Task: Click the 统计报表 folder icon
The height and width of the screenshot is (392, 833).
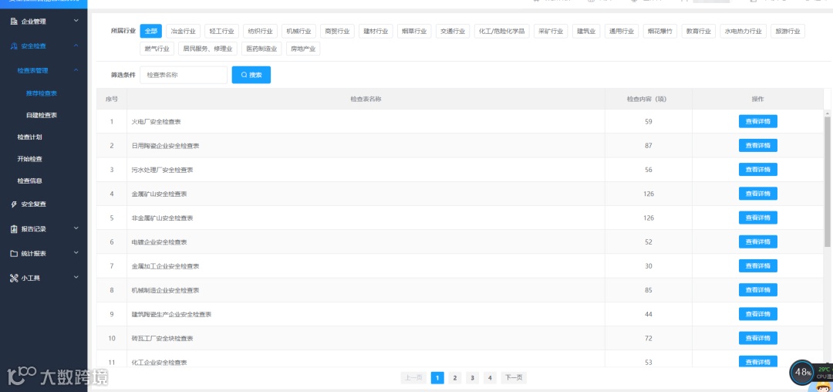Action: [x=14, y=253]
